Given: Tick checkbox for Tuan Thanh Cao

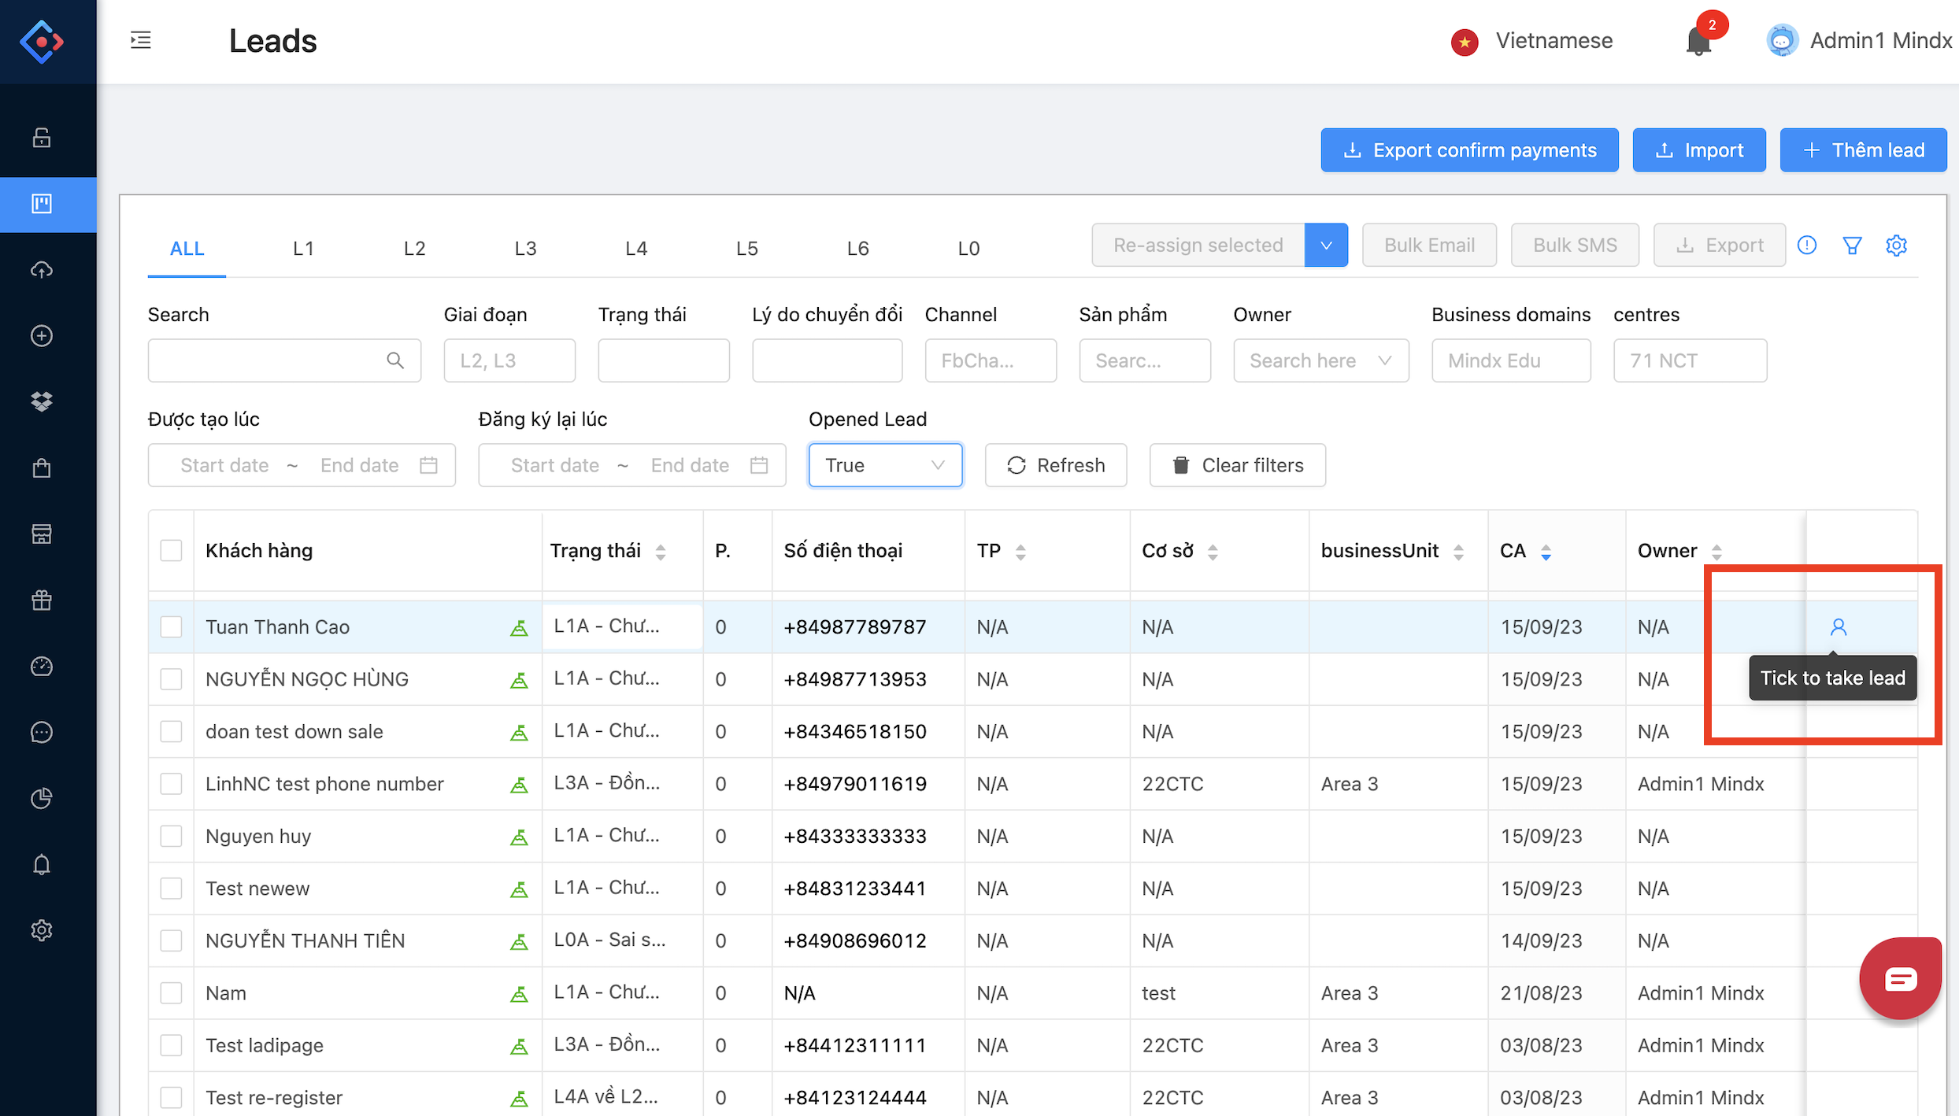Looking at the screenshot, I should (171, 627).
